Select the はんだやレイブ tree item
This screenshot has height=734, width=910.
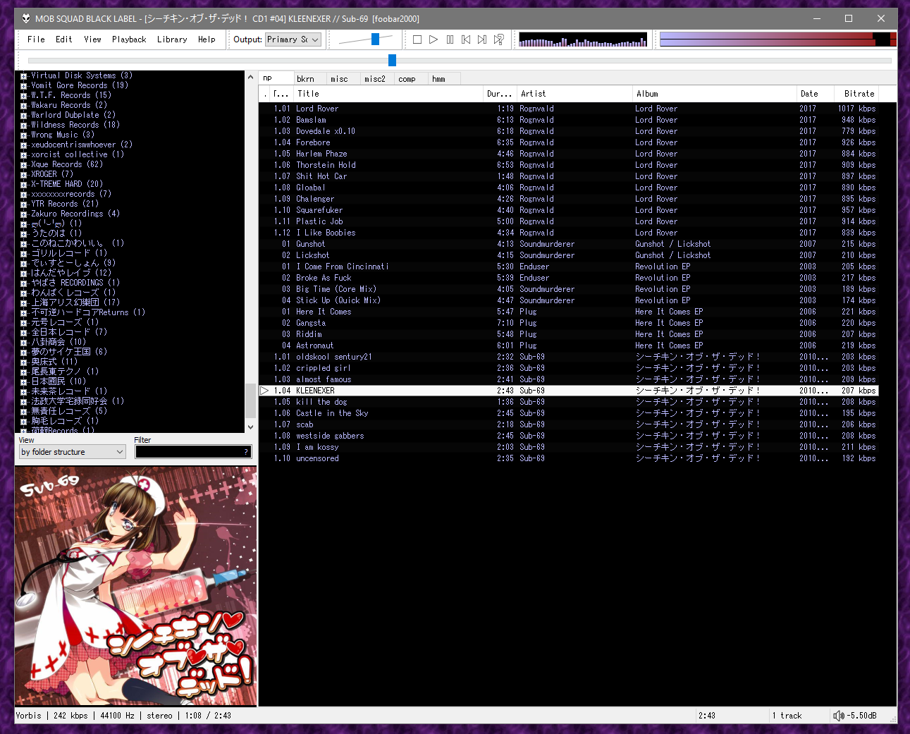(71, 273)
